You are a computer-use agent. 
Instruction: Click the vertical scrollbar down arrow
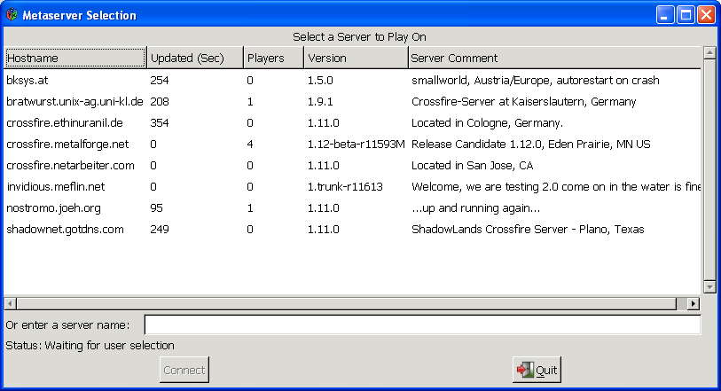point(709,286)
